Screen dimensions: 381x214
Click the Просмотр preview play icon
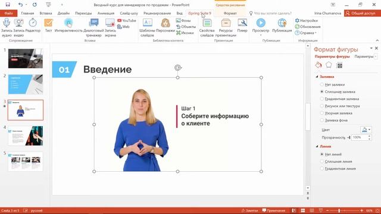pyautogui.click(x=261, y=23)
